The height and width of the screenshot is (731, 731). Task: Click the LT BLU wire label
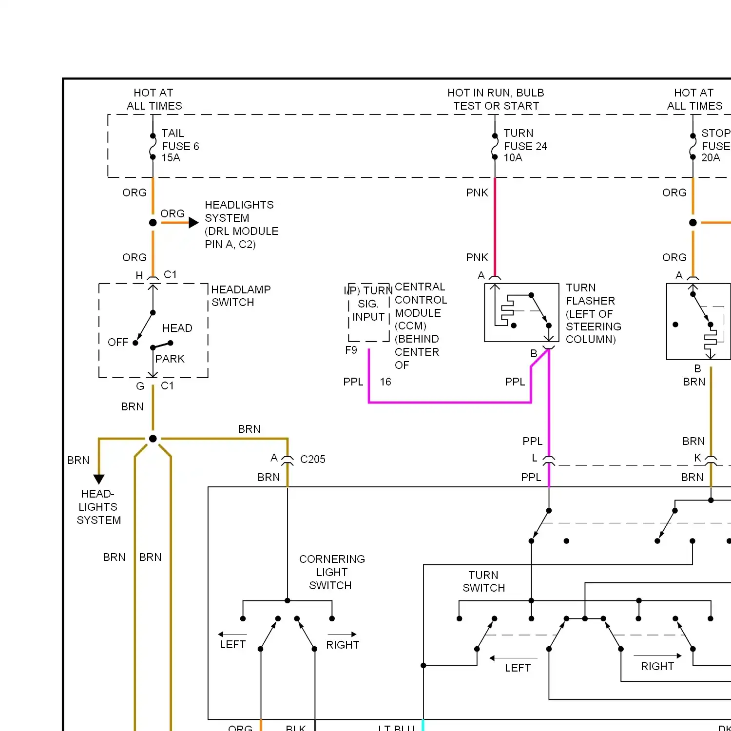coord(396,728)
